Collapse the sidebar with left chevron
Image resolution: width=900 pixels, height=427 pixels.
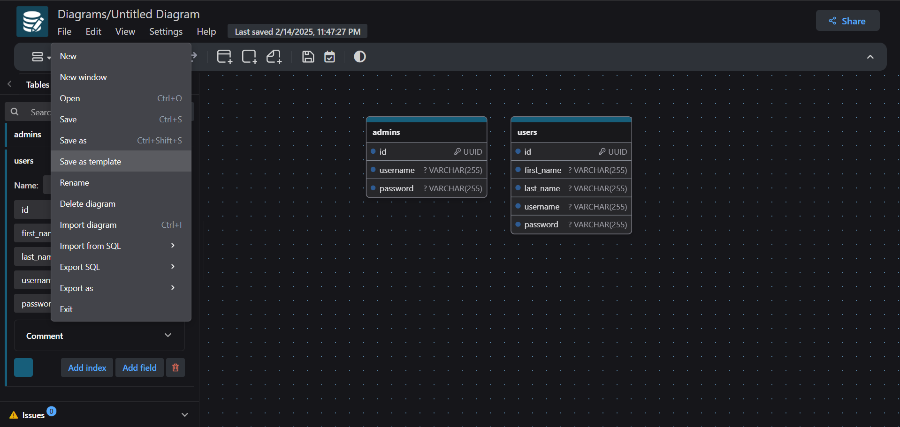9,84
